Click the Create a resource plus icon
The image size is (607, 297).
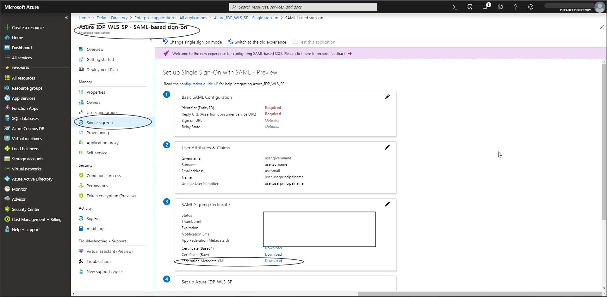pos(7,27)
